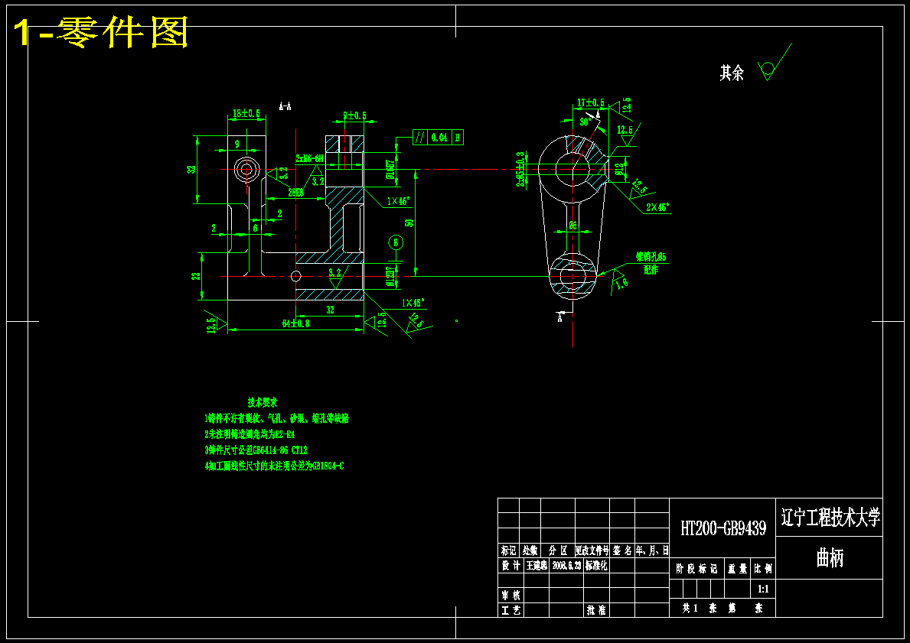This screenshot has width=910, height=643.
Task: Click the "HT200-GB9439" material cell
Action: (x=723, y=528)
